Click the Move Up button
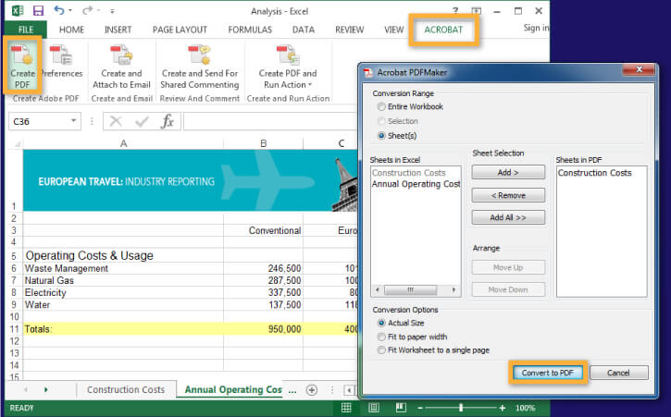Screen dimensions: 671x417 click(508, 267)
